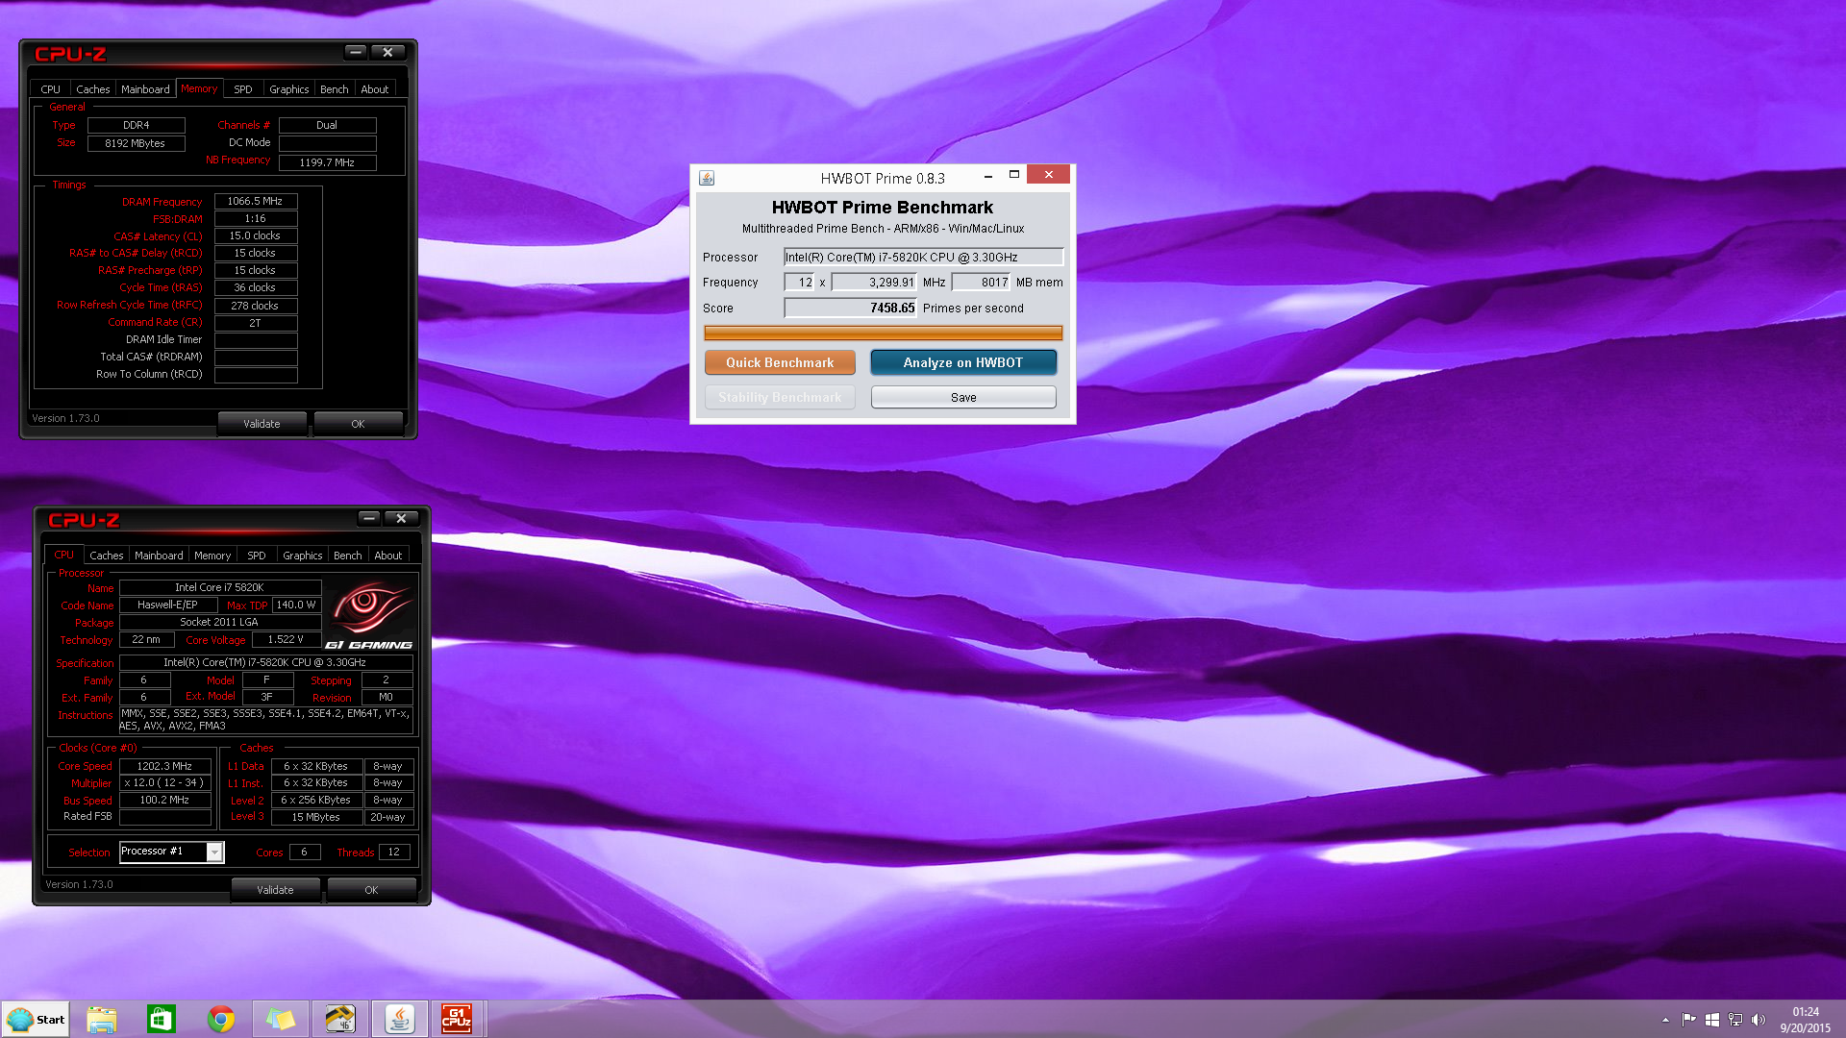Open SPD tab in top CPU-Z window
The height and width of the screenshot is (1038, 1846).
243,89
